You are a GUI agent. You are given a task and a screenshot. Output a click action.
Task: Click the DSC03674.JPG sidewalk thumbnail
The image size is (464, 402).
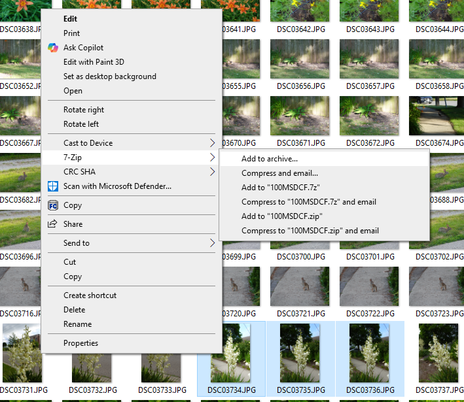pos(437,116)
